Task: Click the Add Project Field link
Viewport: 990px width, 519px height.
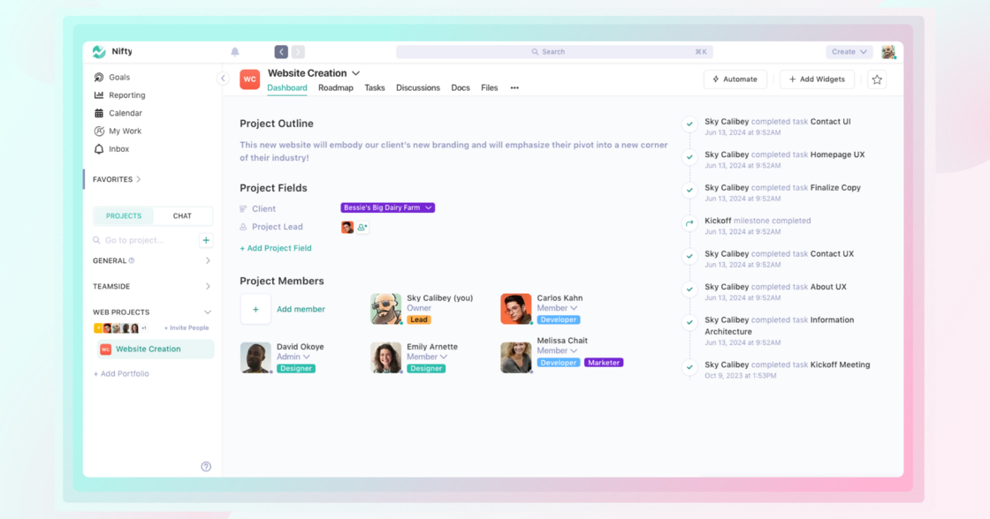Action: point(276,248)
